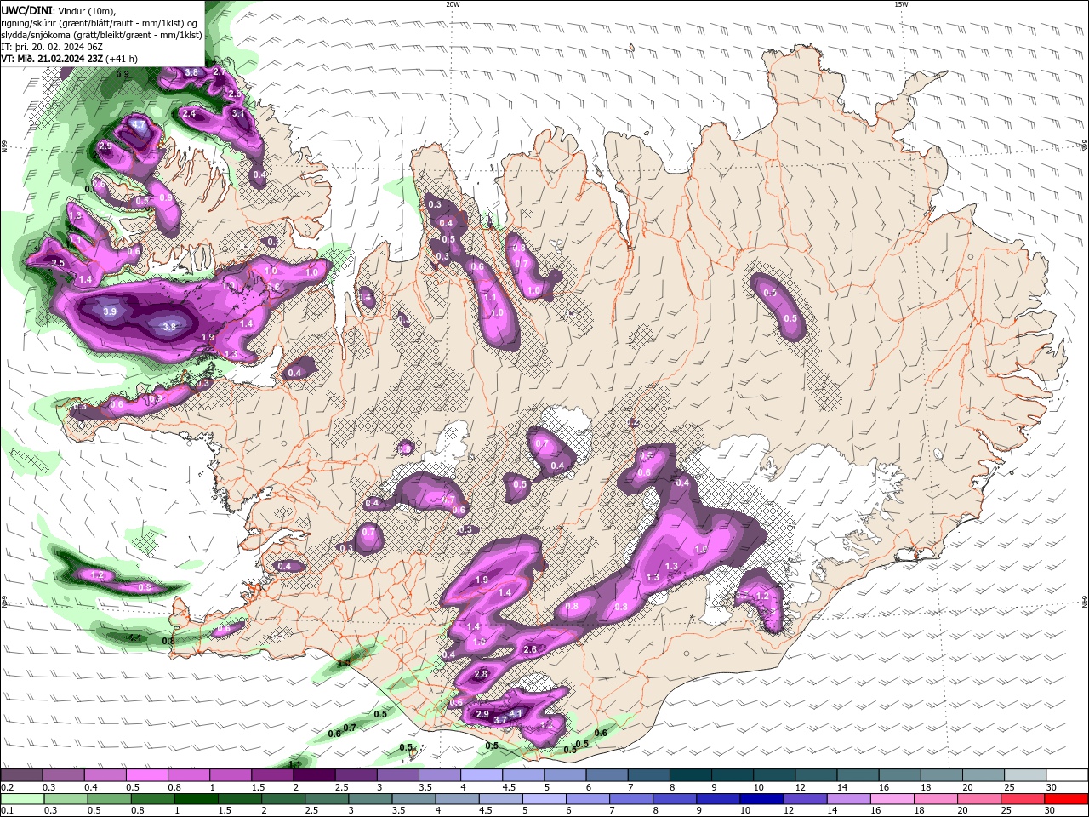Pick the light pink 16 swatch in lower legend
The height and width of the screenshot is (817, 1089).
coord(892,799)
